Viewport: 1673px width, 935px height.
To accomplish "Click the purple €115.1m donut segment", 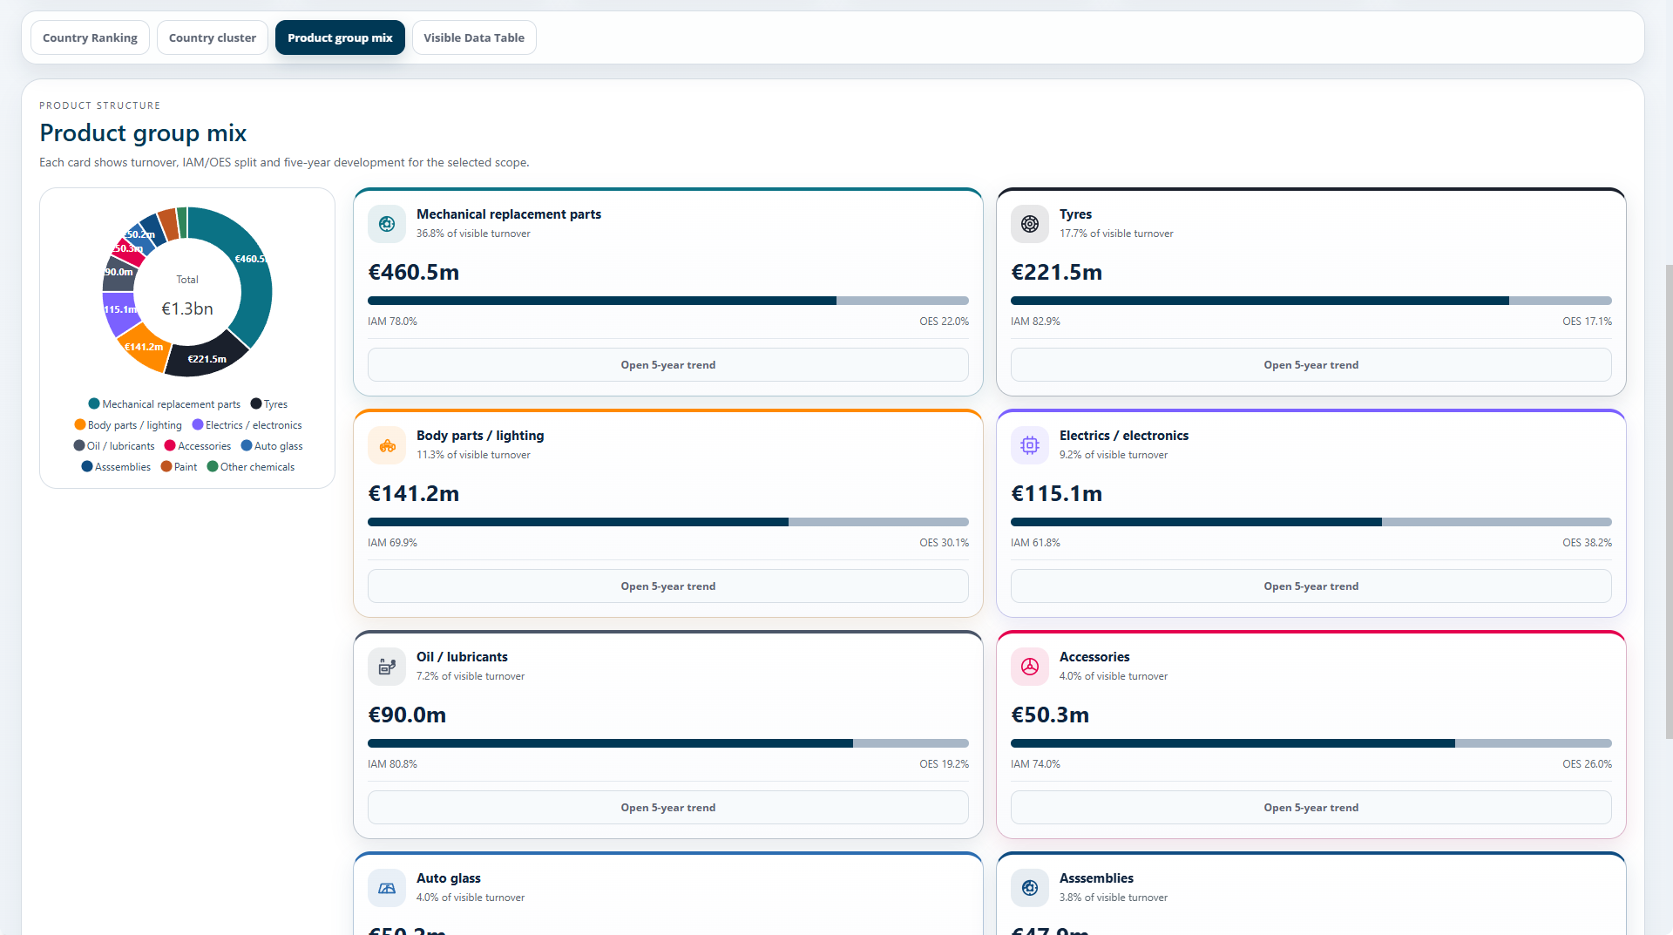I will (119, 312).
